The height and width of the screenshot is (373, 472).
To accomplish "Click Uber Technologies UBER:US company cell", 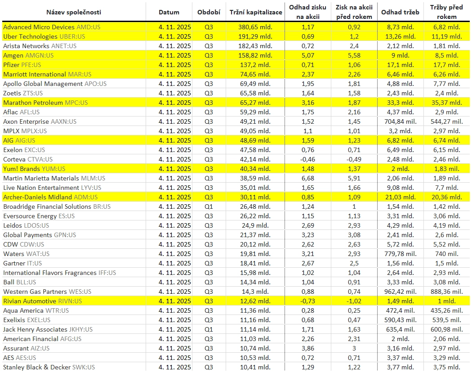I will click(44, 36).
